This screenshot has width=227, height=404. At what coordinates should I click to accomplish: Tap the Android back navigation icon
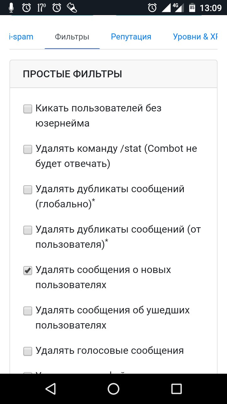point(51,389)
